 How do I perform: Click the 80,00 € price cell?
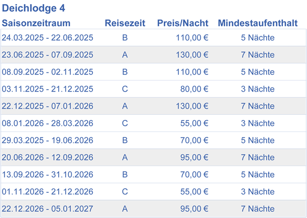(194, 89)
